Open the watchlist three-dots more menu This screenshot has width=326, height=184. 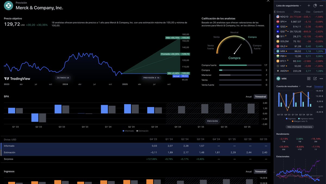tap(321, 5)
